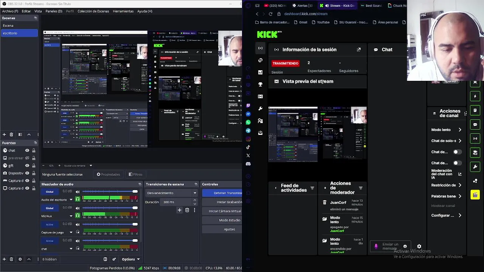Open X (Twitter) from the browser sidebar

pyautogui.click(x=248, y=156)
